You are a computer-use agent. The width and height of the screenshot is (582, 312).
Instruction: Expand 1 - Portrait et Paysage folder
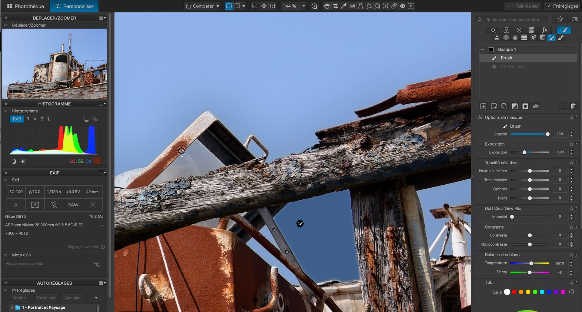coord(12,307)
